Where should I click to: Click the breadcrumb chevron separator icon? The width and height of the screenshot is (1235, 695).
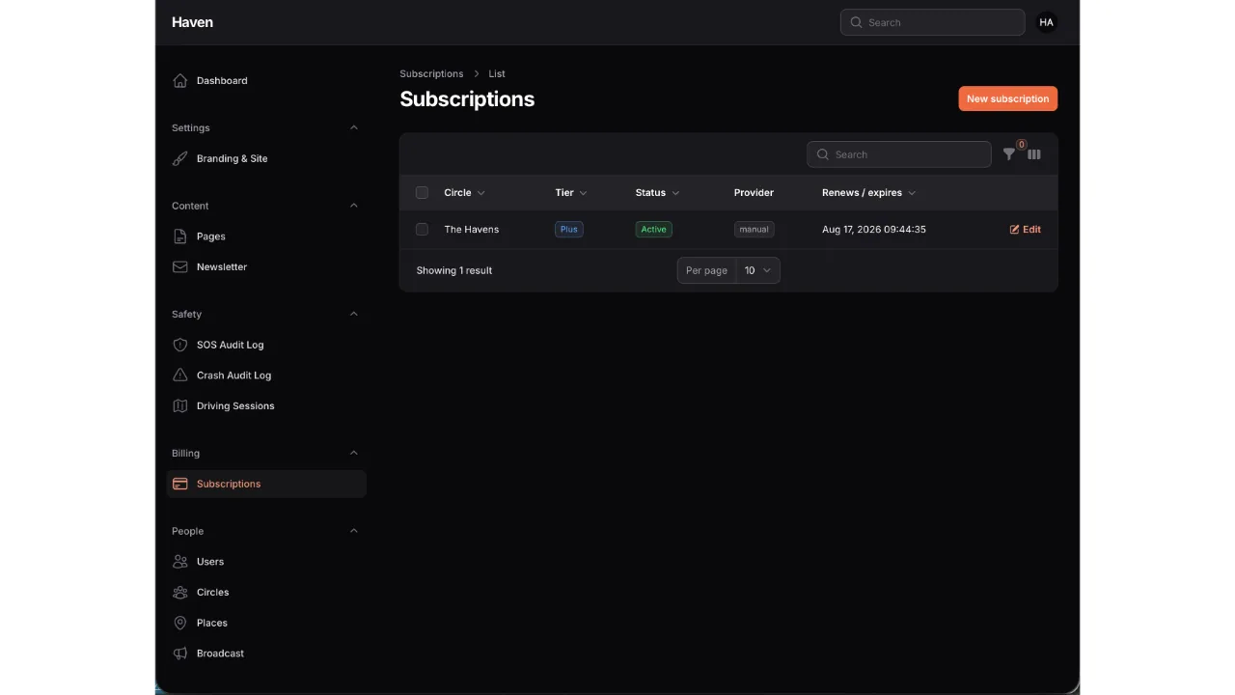point(477,74)
